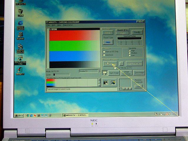
Task: Click the FREE force sync button
Action: point(108,42)
